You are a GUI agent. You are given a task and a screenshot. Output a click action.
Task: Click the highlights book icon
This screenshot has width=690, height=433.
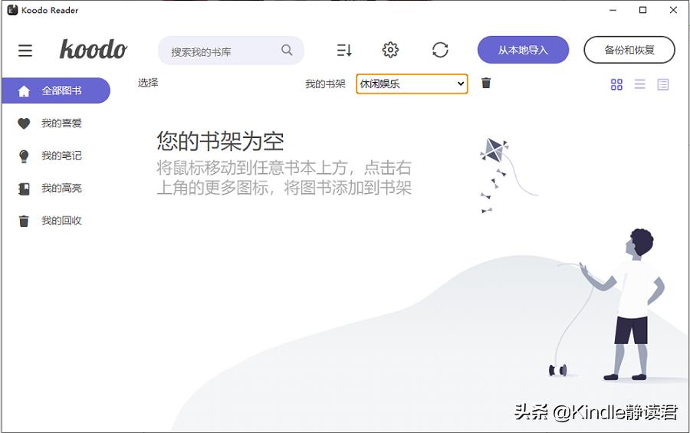[x=24, y=189]
